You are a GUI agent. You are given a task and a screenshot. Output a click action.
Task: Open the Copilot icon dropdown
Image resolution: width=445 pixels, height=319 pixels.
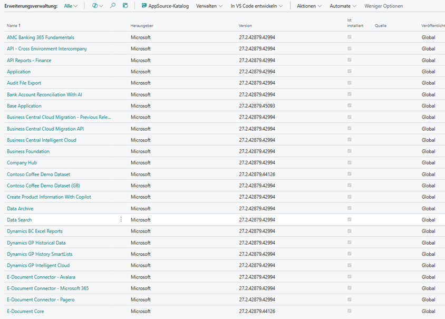pos(98,6)
